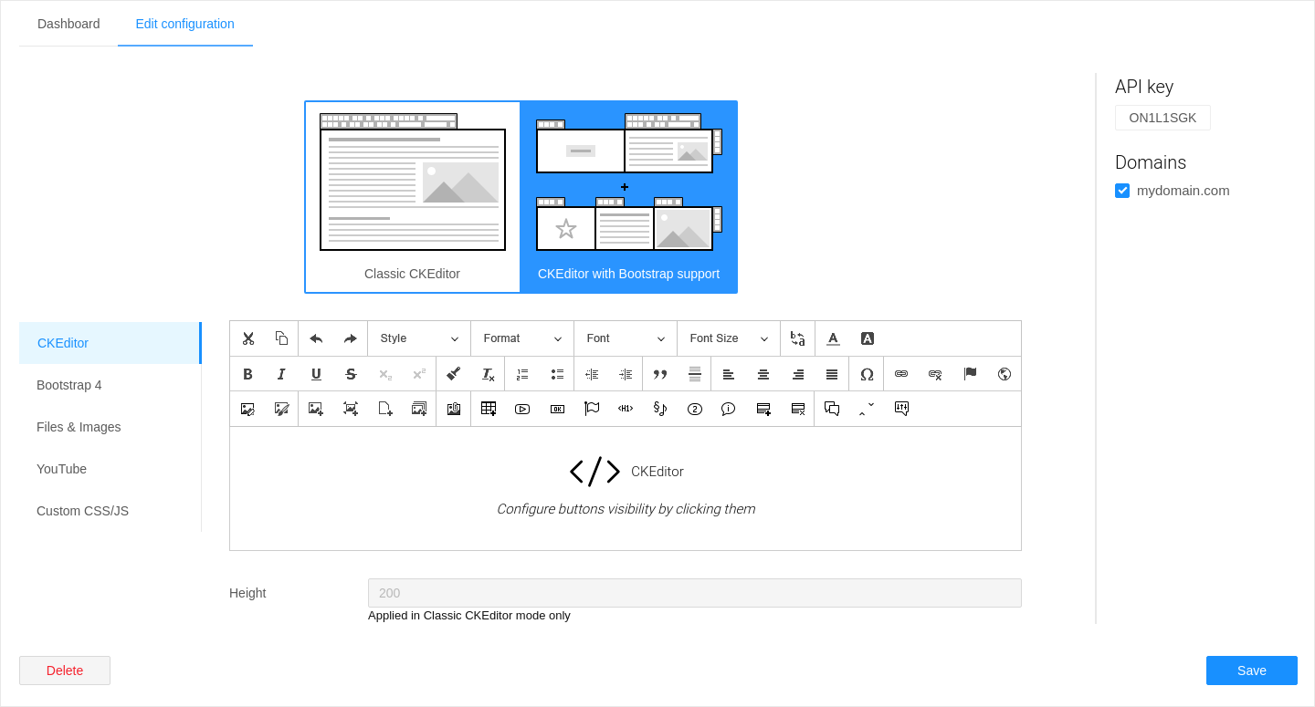Toggle the add new file button
The image size is (1315, 707).
385,409
